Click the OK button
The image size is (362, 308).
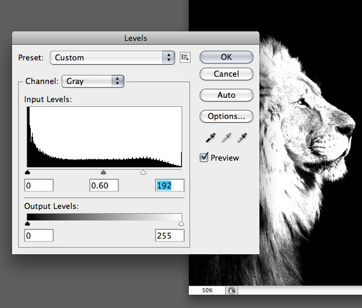point(226,57)
